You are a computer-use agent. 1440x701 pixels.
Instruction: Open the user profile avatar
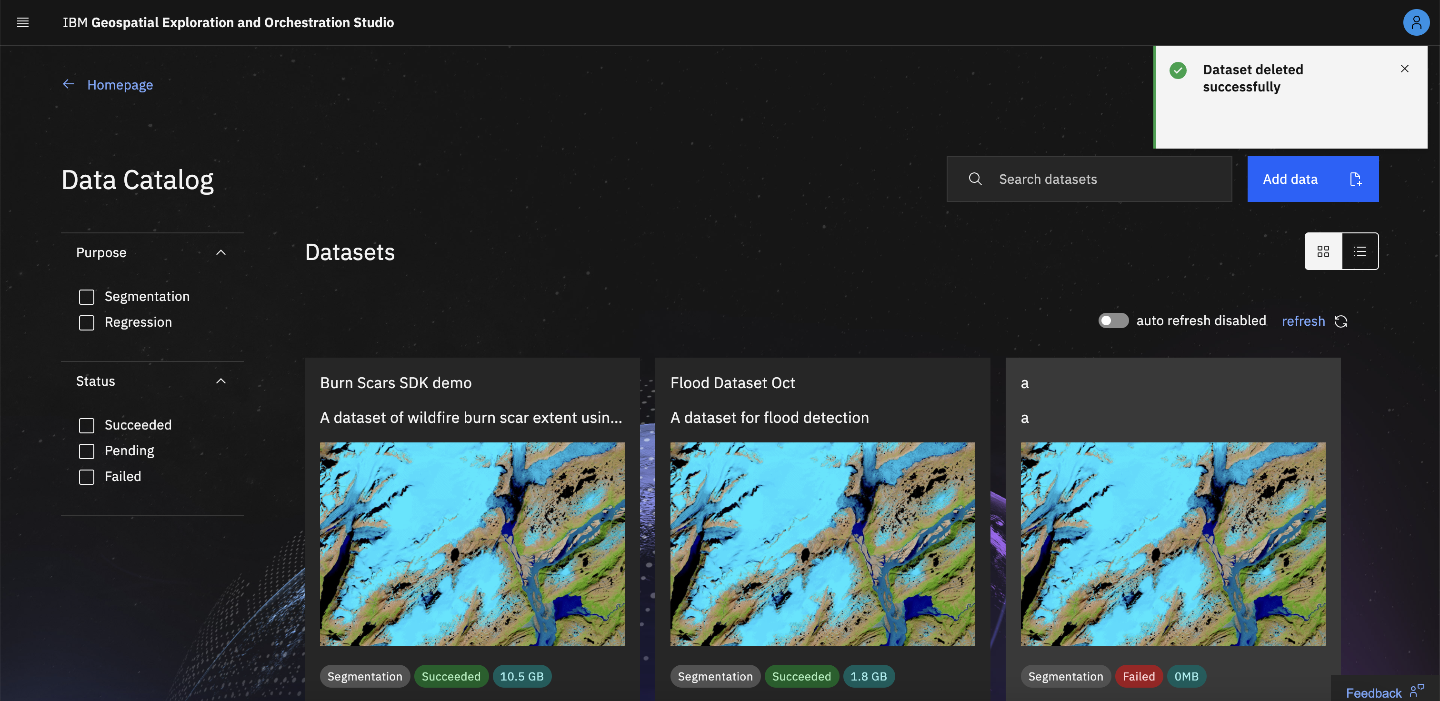pos(1415,22)
